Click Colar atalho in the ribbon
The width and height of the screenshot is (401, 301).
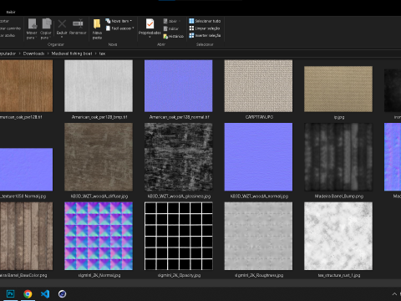tap(8, 35)
